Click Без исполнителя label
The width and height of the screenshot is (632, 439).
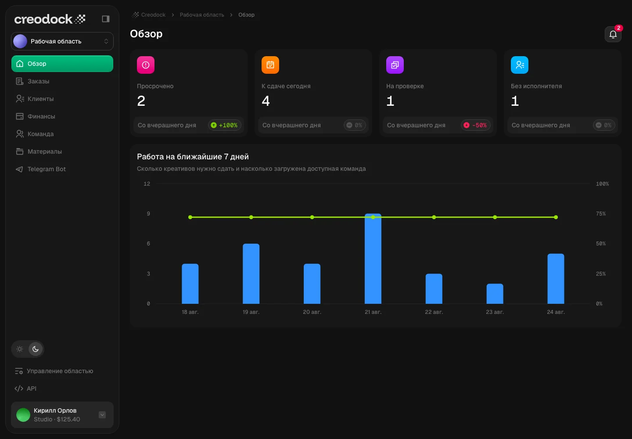pos(536,86)
